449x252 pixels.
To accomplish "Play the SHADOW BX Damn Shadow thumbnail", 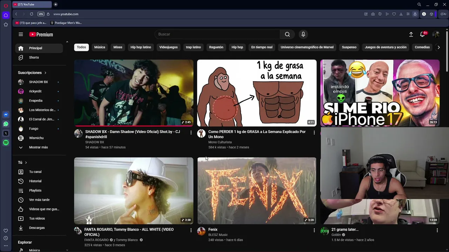I will (x=134, y=93).
